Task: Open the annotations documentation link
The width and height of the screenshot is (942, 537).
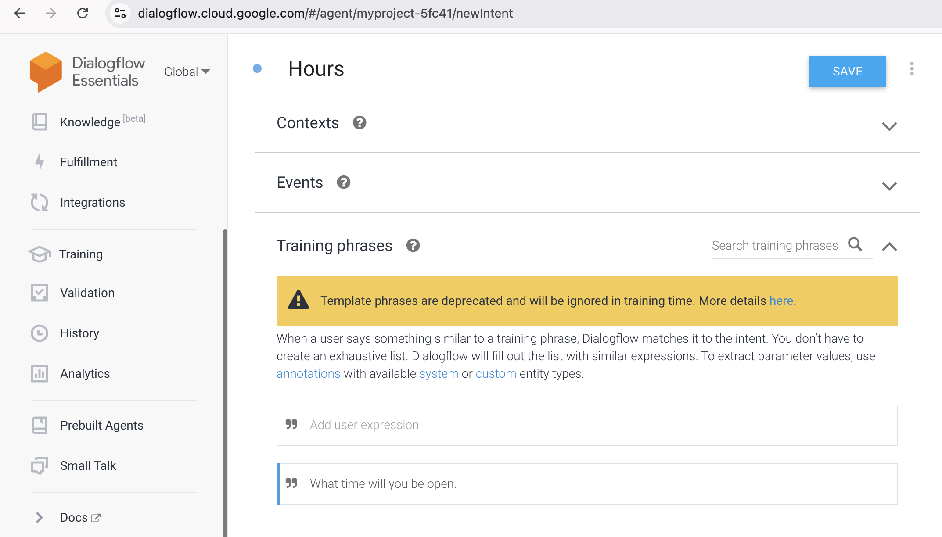Action: click(x=308, y=373)
